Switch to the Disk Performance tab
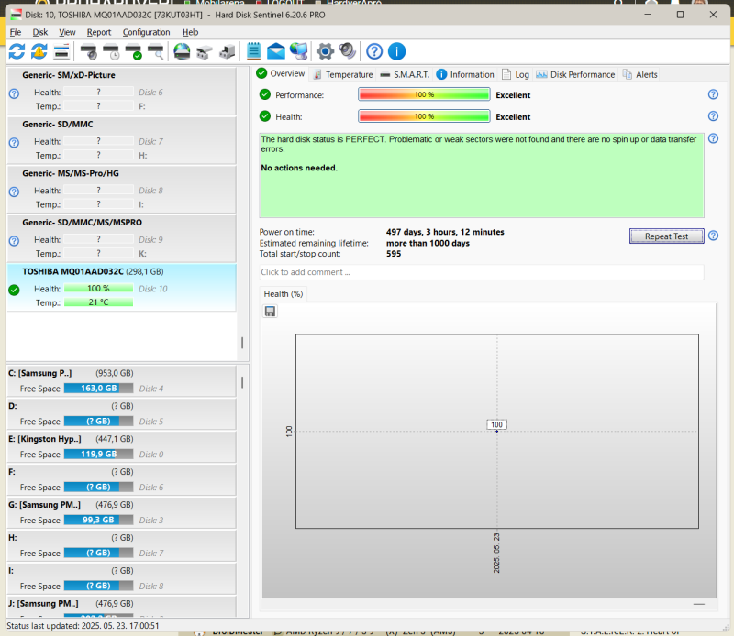The height and width of the screenshot is (636, 734). pyautogui.click(x=575, y=75)
